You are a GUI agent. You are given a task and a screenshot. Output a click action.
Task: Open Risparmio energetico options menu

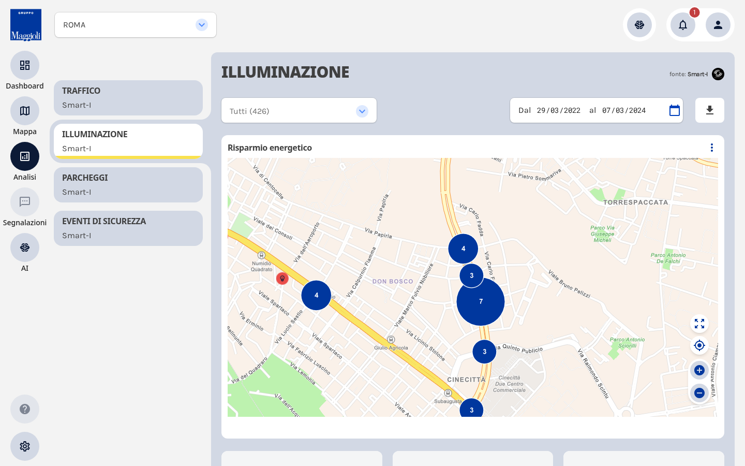click(712, 148)
